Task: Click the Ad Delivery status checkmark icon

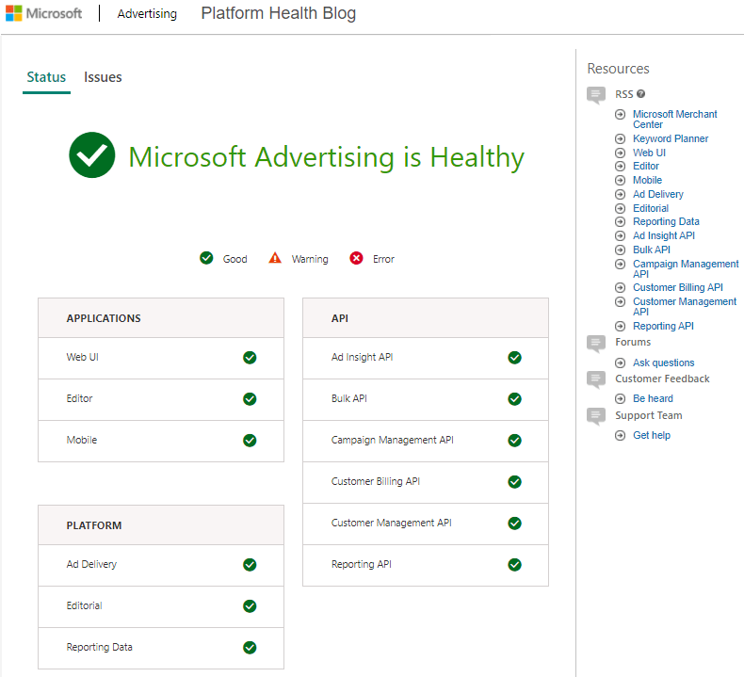Action: [x=250, y=565]
